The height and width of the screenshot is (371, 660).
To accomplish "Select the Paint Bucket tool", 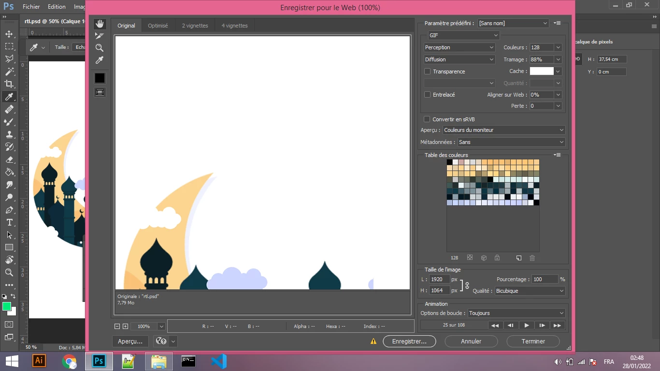I will tap(9, 172).
